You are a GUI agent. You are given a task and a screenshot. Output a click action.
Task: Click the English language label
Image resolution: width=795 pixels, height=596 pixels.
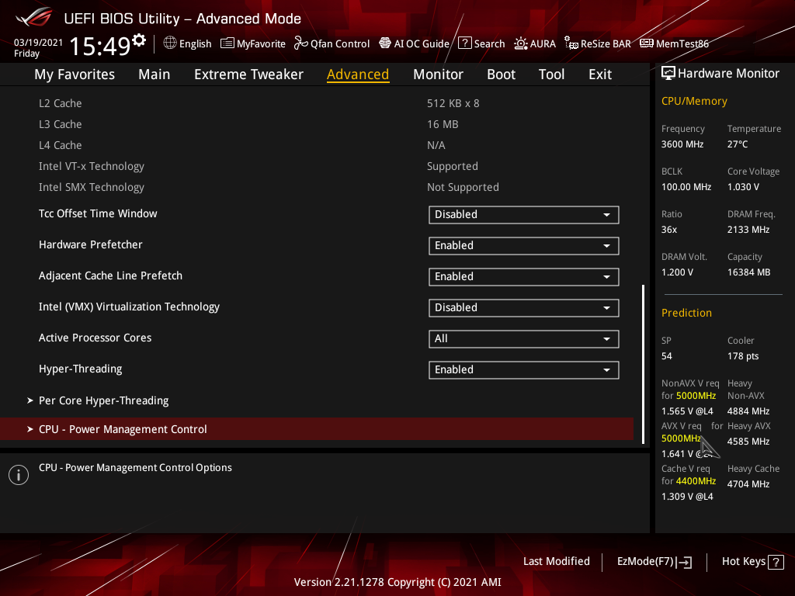[195, 44]
